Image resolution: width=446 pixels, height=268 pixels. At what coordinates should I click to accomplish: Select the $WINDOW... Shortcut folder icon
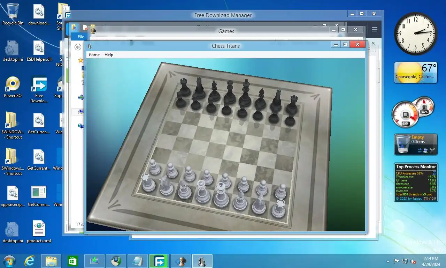[x=13, y=126]
